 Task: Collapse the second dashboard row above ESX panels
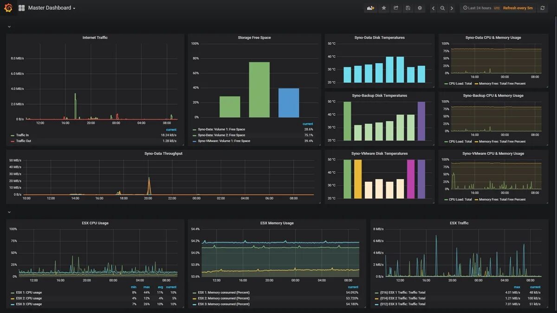(x=9, y=212)
